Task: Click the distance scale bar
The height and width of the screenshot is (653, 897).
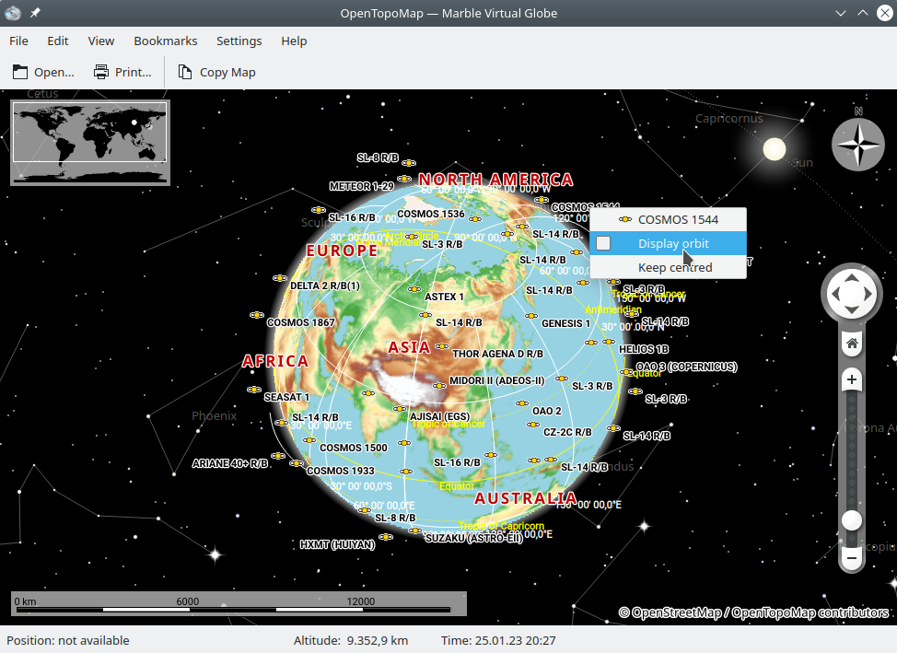Action: (239, 604)
